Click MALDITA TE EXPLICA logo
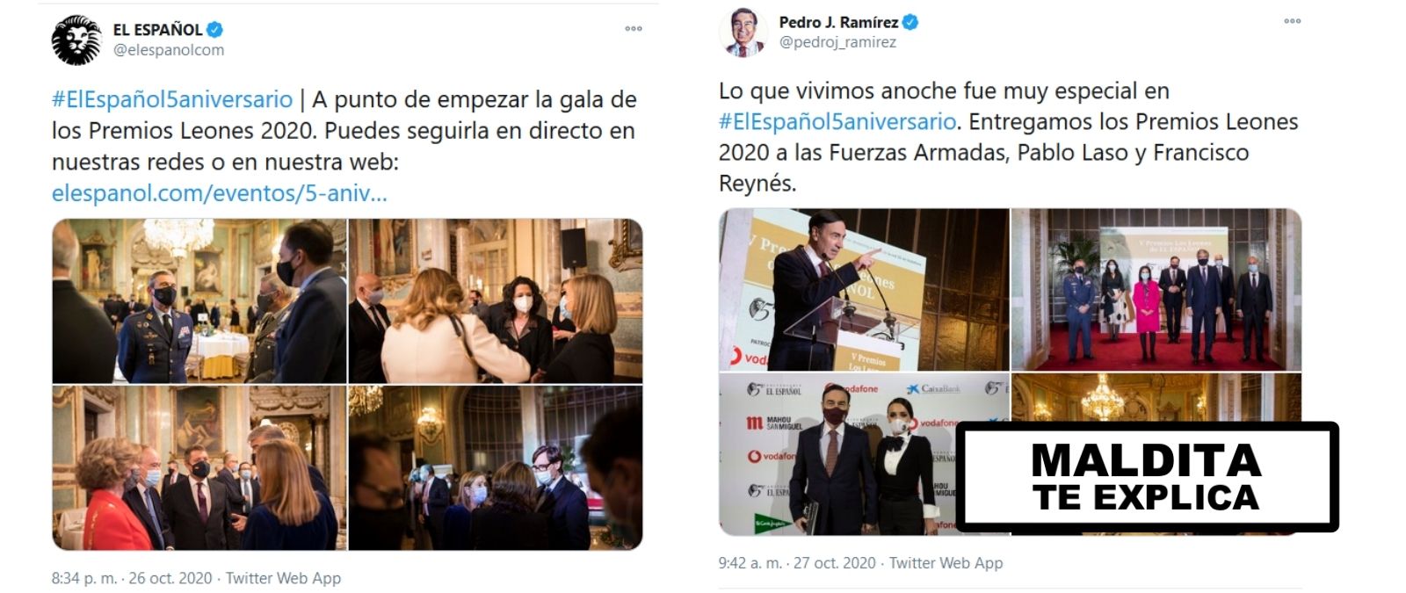This screenshot has width=1406, height=593. point(1147,477)
